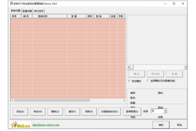Viewport: 196px width, 131px height.
Task: Click the Oukay star logo
Action: point(20,125)
